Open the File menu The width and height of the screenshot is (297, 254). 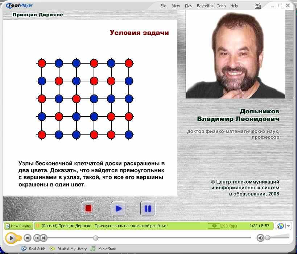(x=163, y=6)
